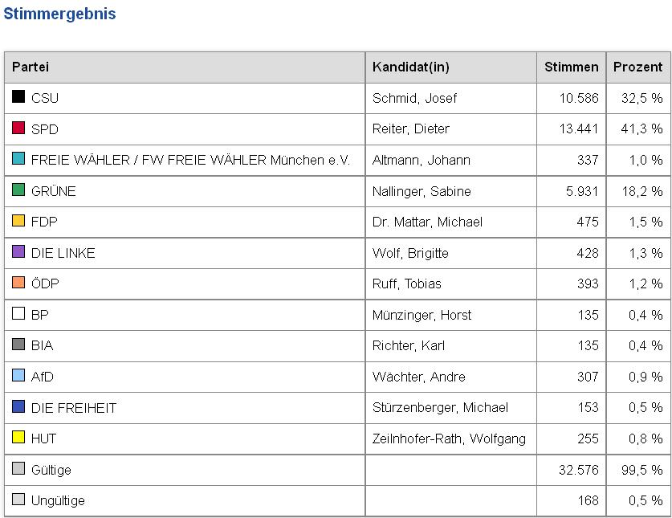Select candidate name Reiter, Dieter
672x518 pixels.
coord(411,129)
